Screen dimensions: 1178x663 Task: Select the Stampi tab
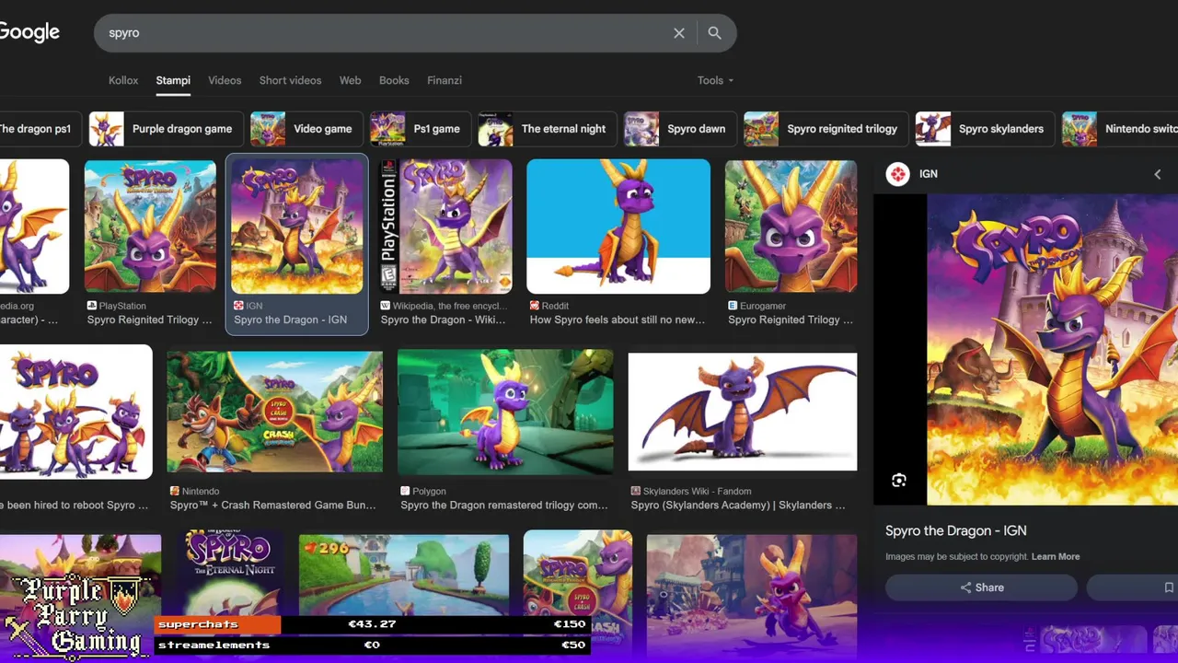(173, 80)
